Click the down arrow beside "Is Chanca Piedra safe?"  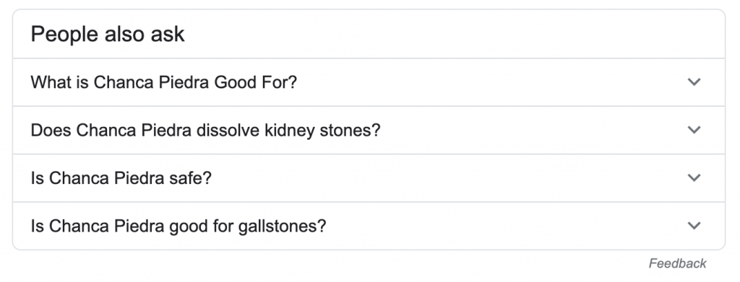694,177
